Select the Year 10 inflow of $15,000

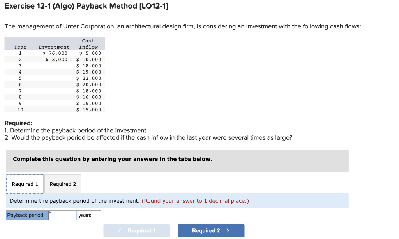[89, 109]
